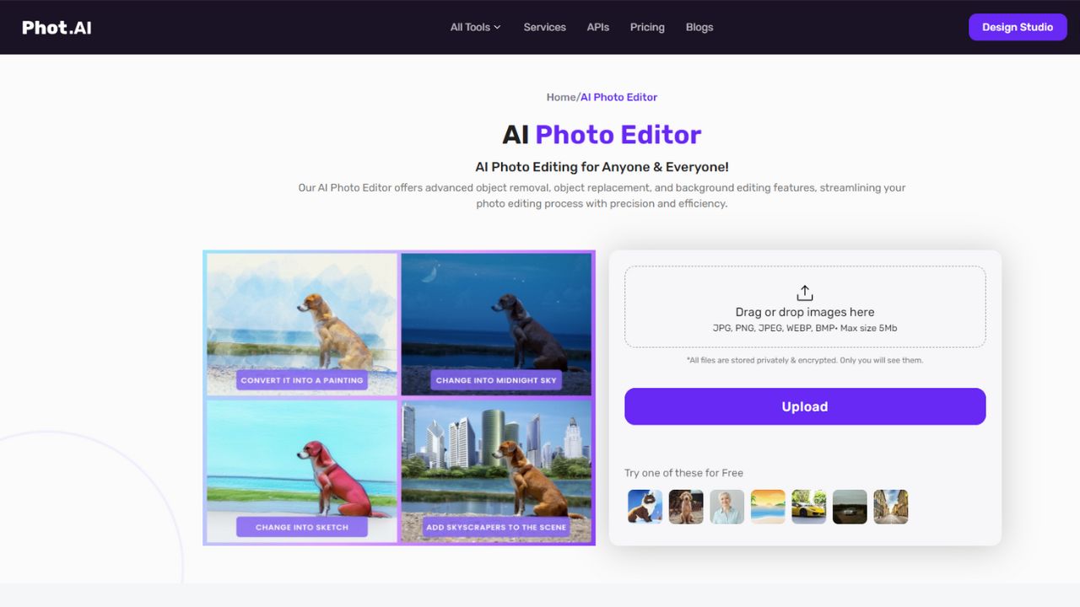Expand the All Tools dropdown menu

click(x=475, y=27)
